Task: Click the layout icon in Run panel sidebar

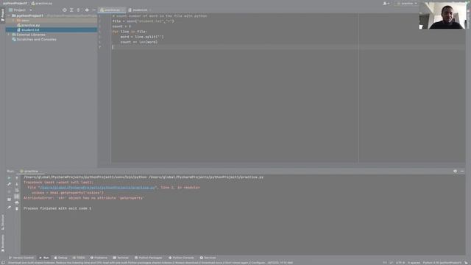Action: [x=9, y=199]
